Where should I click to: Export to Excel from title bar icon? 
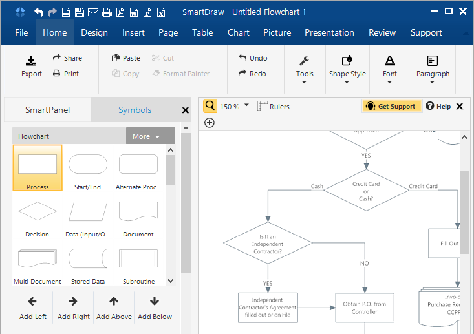coord(161,12)
